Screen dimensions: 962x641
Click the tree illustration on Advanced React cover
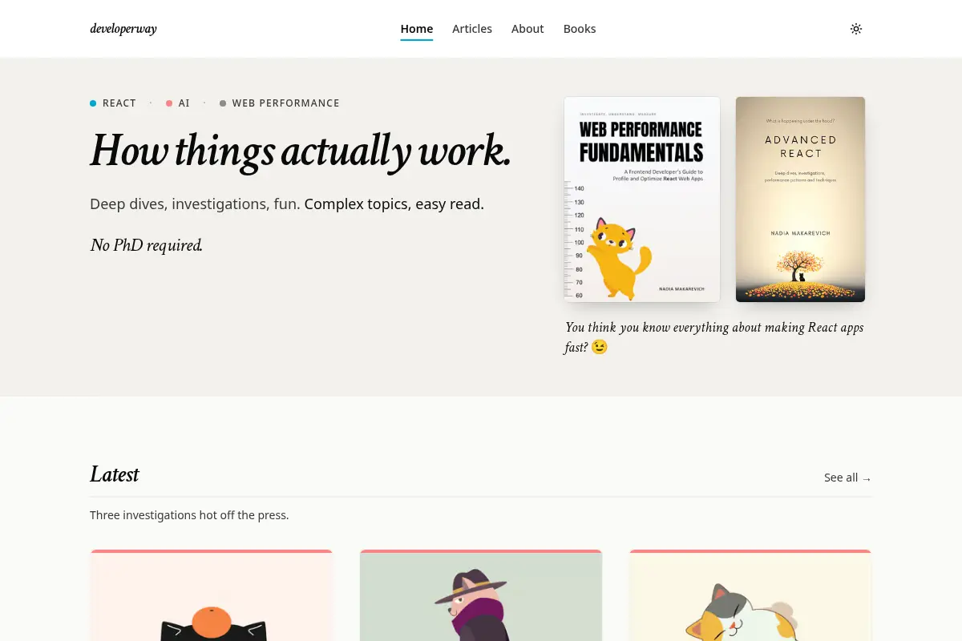798,265
